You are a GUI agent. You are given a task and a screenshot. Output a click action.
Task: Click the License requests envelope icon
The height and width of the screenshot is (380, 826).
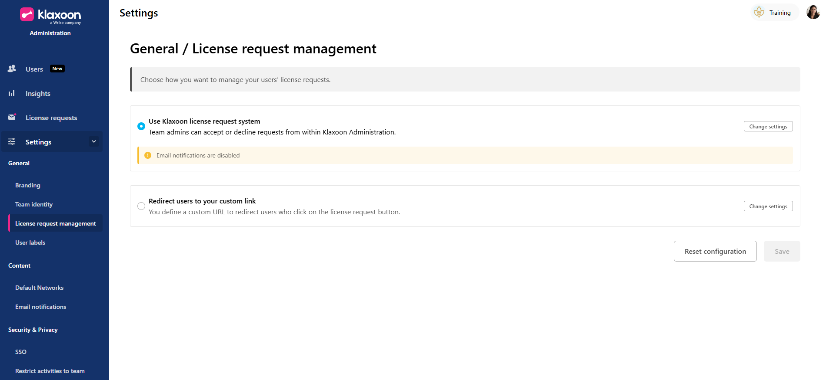(12, 117)
